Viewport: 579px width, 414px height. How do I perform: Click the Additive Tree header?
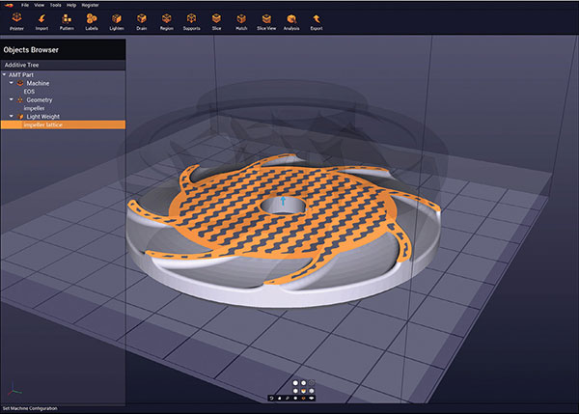[x=21, y=65]
